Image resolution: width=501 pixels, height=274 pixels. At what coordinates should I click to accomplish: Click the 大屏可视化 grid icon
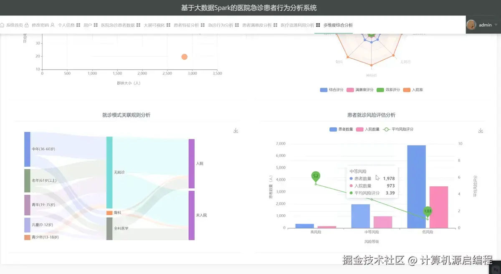click(139, 25)
